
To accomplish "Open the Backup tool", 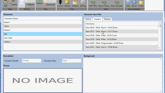I will (67, 4).
